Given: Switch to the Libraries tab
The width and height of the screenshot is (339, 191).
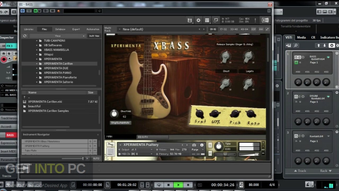Looking at the screenshot, I should coord(29,29).
